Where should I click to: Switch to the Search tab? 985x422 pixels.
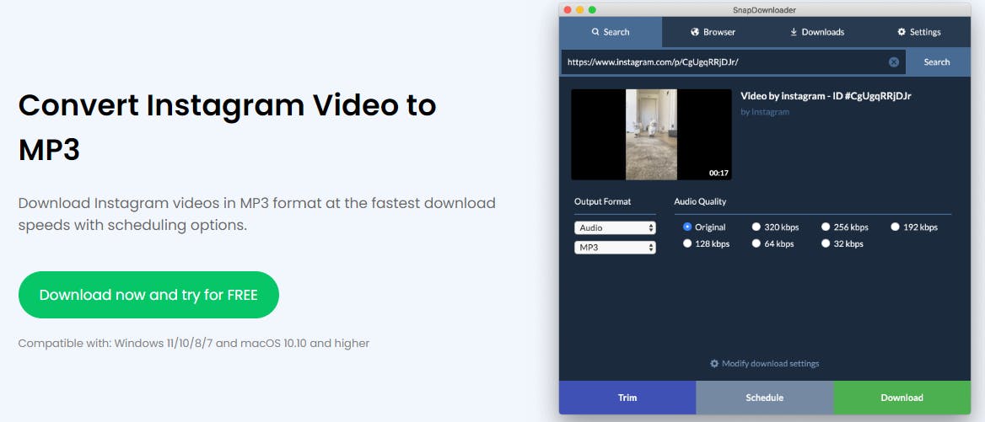(611, 32)
